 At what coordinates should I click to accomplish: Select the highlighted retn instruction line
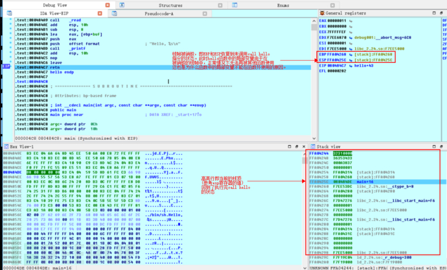tap(163, 67)
